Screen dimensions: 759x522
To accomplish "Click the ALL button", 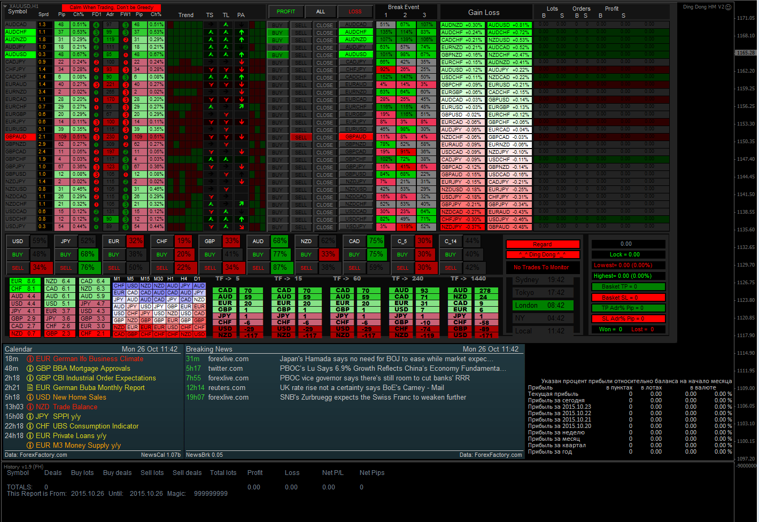I will coord(321,11).
